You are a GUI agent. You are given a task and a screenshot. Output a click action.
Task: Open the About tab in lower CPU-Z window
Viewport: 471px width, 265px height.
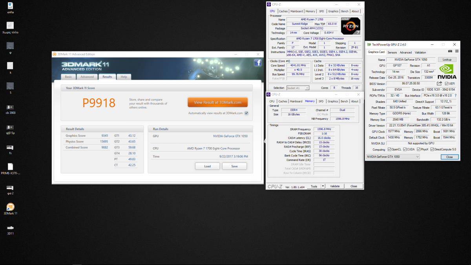pyautogui.click(x=355, y=101)
